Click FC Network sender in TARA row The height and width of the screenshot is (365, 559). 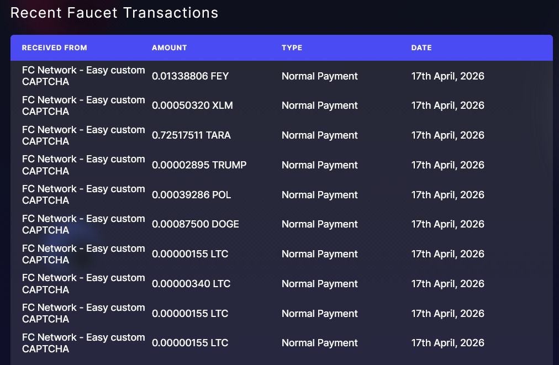point(83,135)
